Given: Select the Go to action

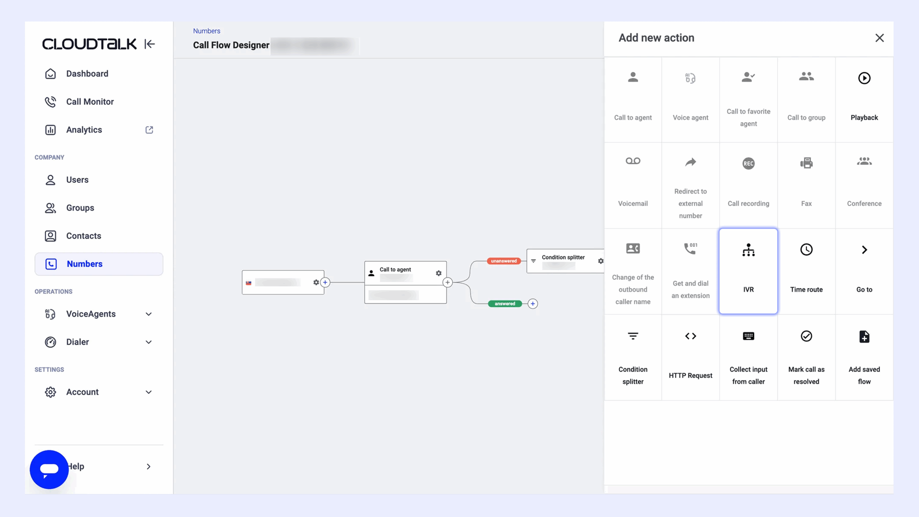Looking at the screenshot, I should (864, 271).
